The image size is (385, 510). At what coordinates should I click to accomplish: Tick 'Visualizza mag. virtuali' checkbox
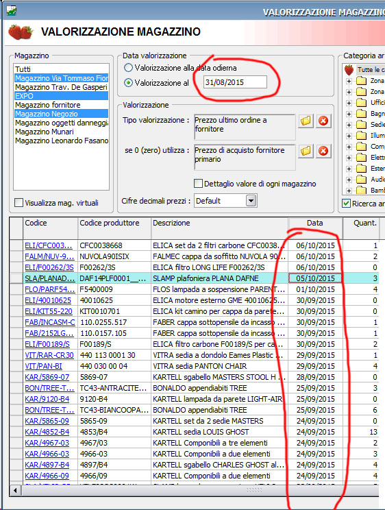[19, 203]
